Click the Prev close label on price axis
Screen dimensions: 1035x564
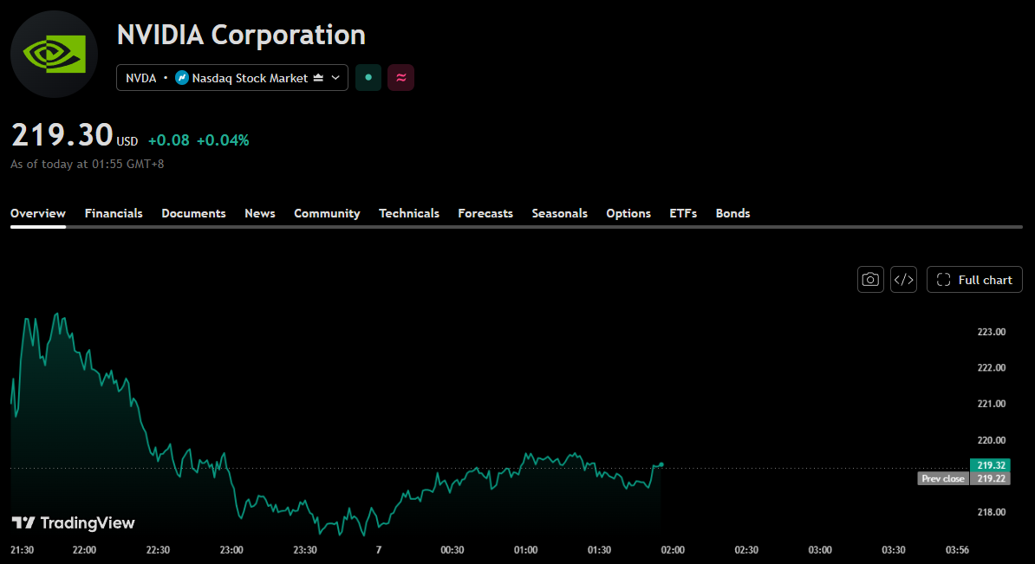coord(942,478)
